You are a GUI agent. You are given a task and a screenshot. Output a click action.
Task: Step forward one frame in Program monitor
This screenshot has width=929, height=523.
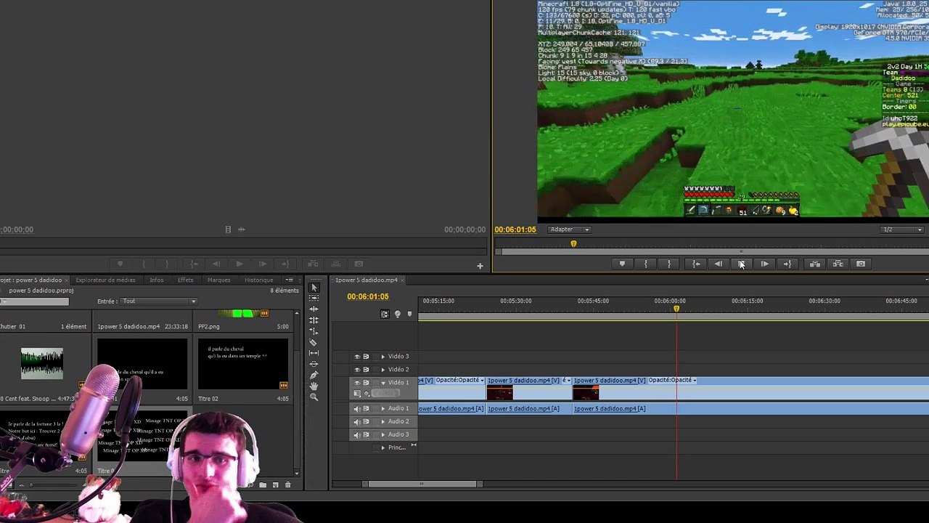[764, 264]
